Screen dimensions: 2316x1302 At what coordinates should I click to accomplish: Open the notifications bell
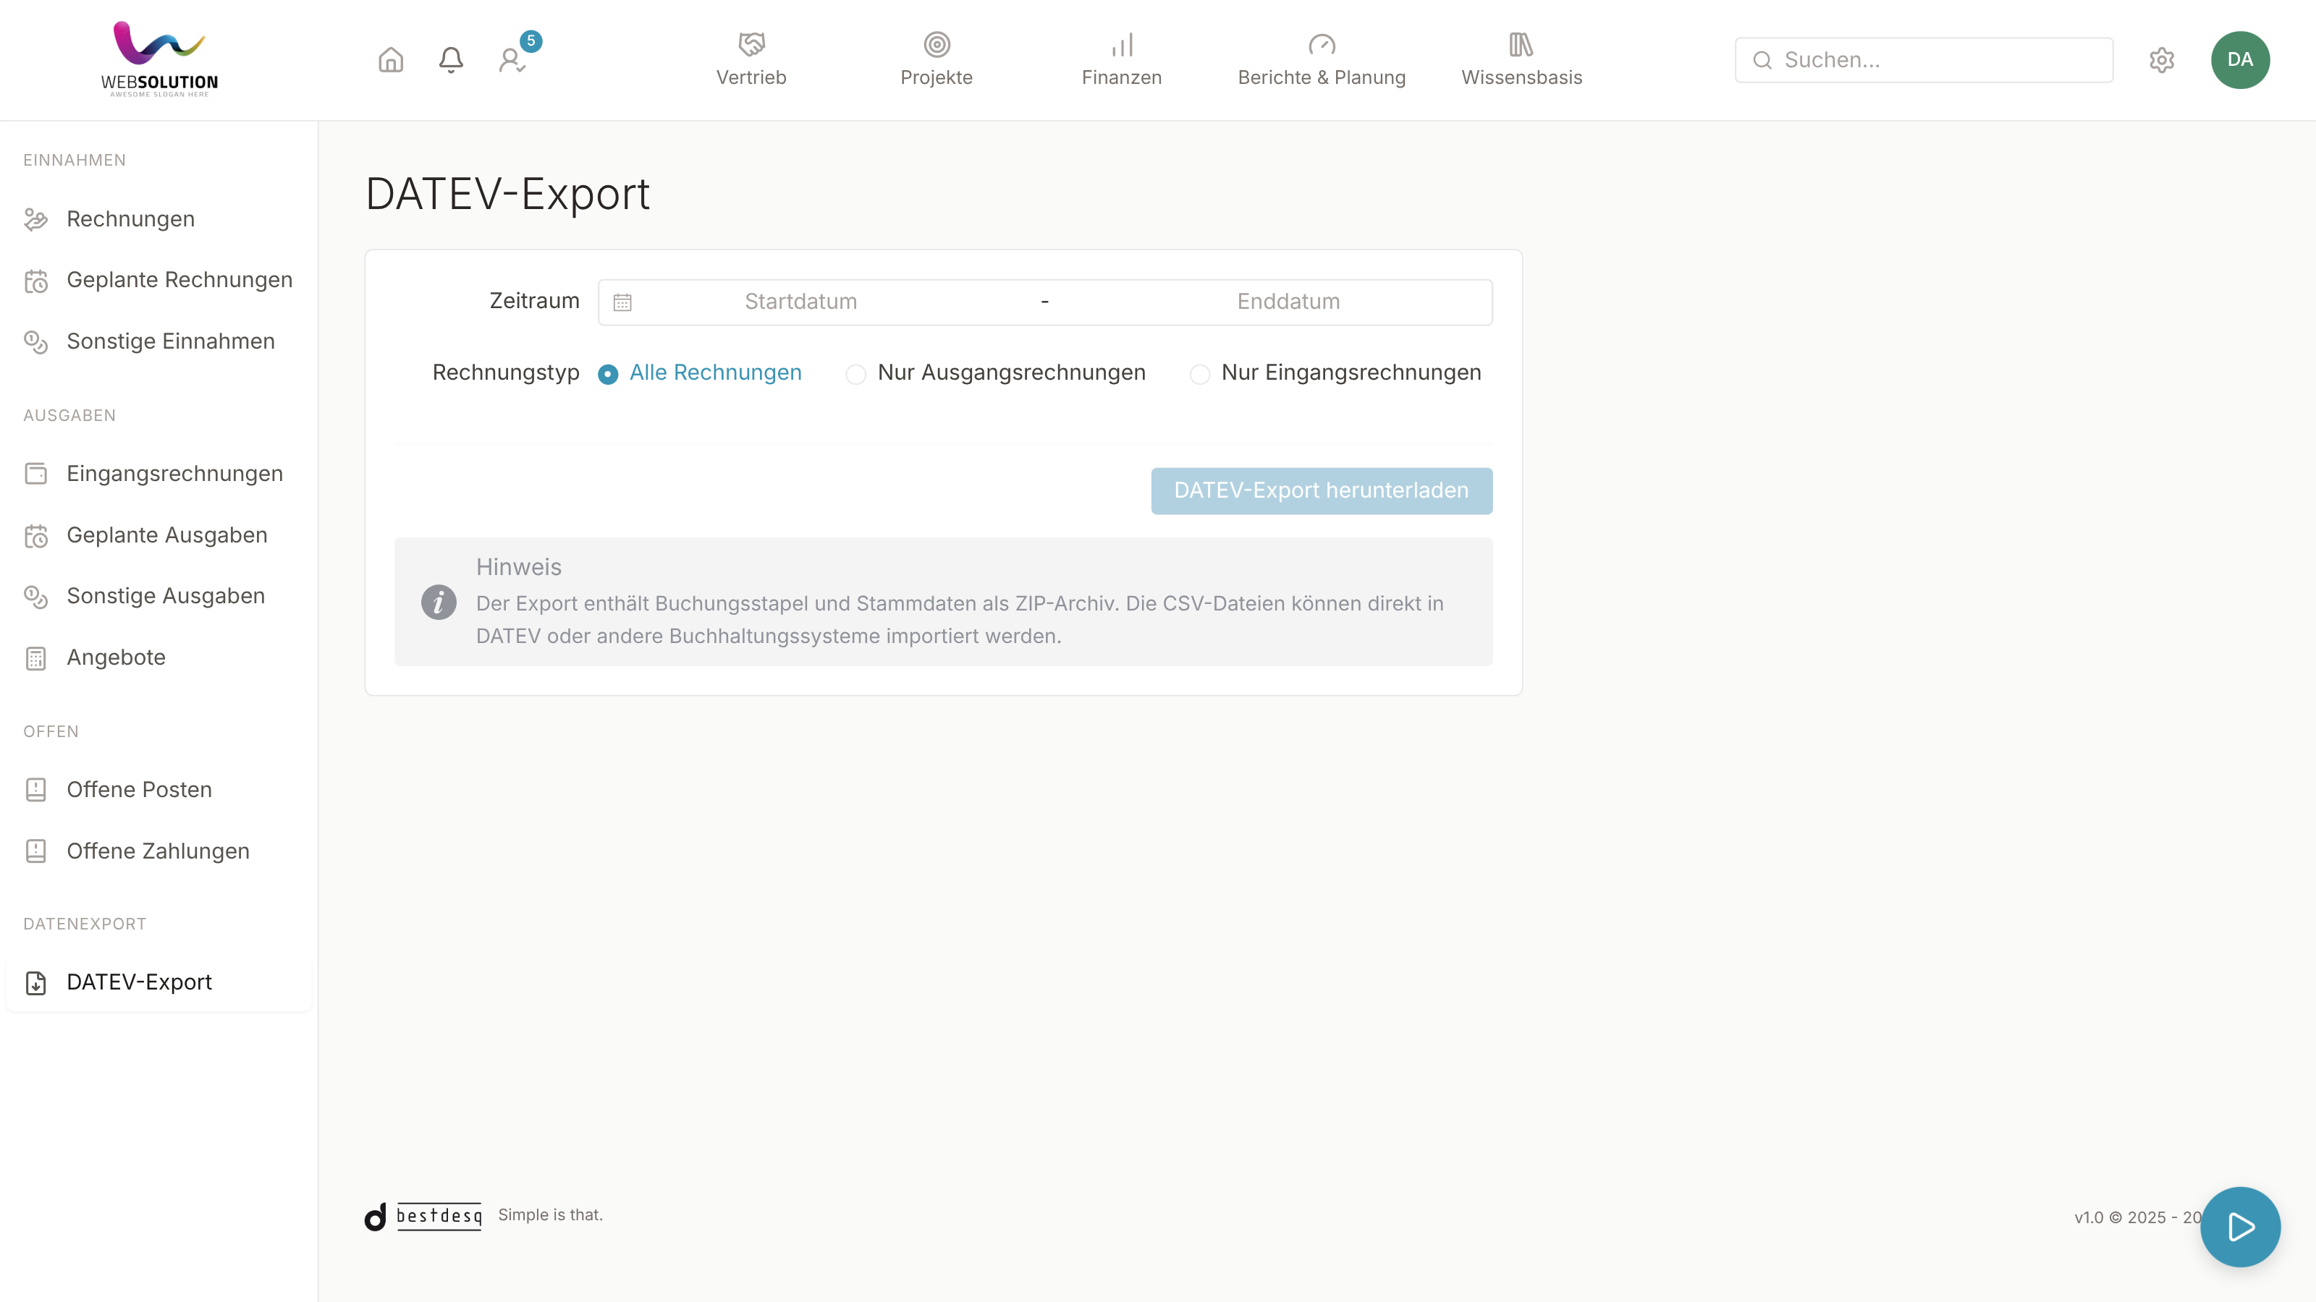(x=450, y=60)
